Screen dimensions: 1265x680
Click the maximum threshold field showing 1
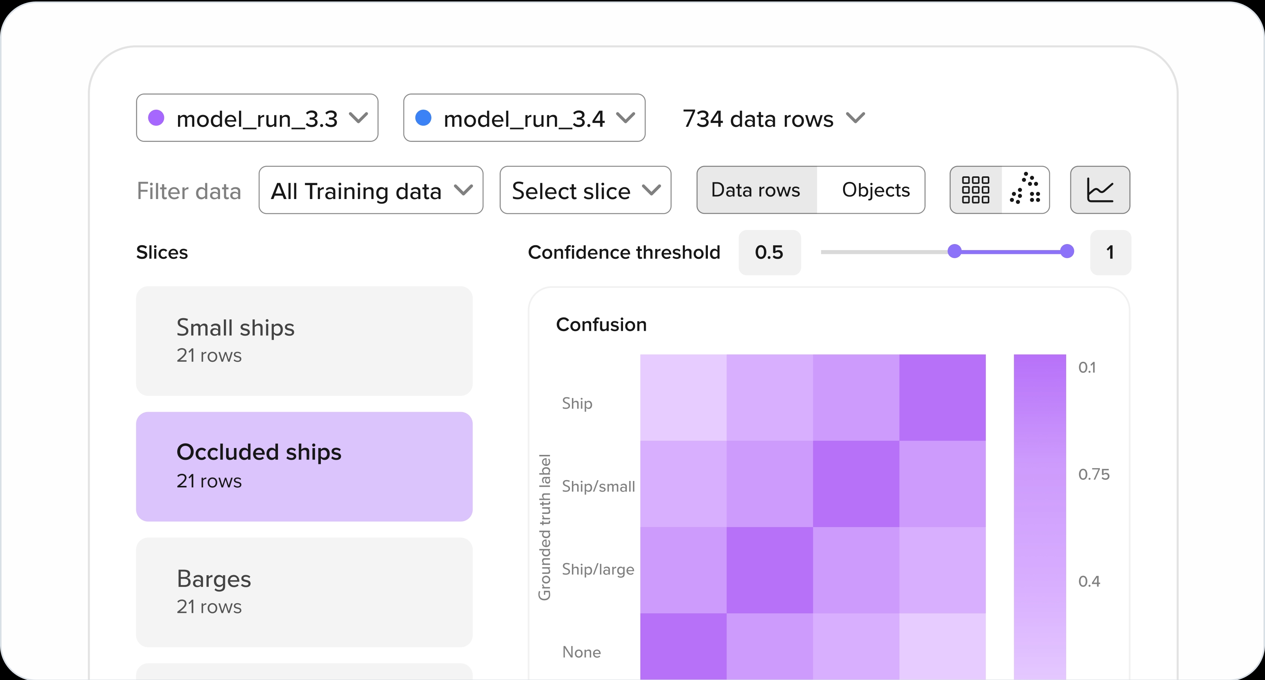tap(1110, 252)
